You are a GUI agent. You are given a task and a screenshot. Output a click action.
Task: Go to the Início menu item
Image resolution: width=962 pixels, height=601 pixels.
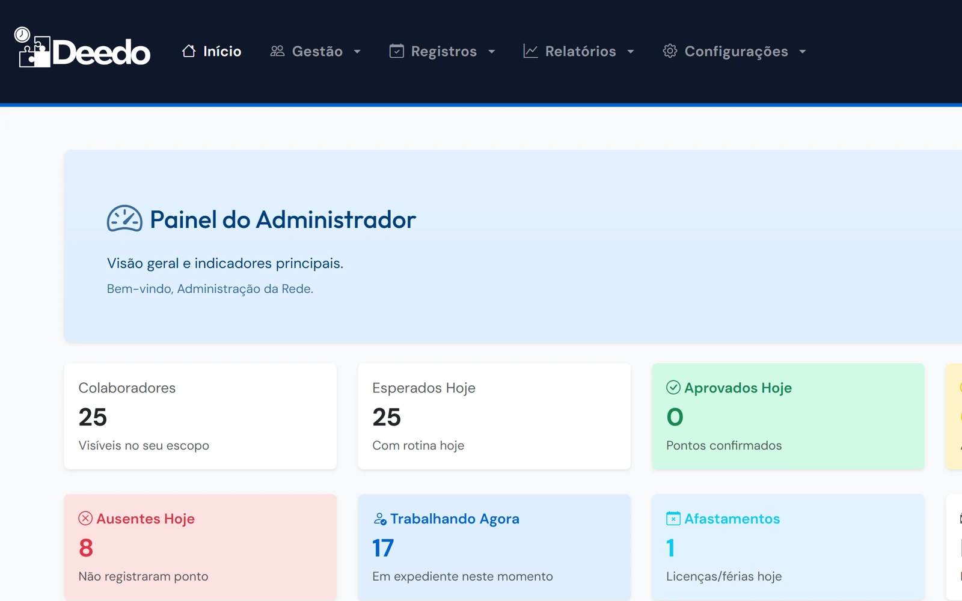click(212, 51)
